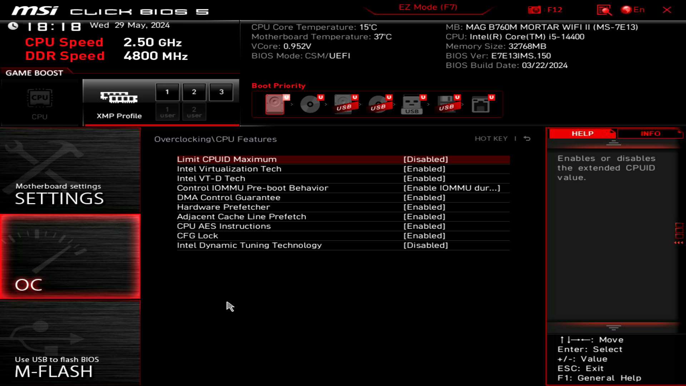Screen dimensions: 686x386
Task: Select the hard disk boot device icon
Action: 275,104
